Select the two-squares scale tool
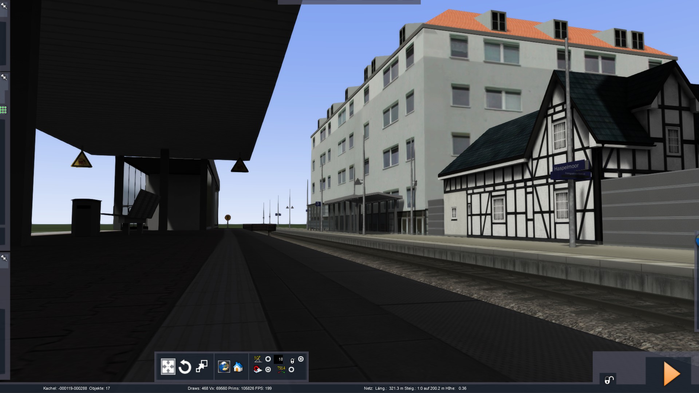The height and width of the screenshot is (393, 699). pyautogui.click(x=202, y=366)
